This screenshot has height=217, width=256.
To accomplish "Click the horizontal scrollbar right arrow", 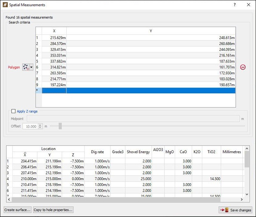I will [242, 200].
